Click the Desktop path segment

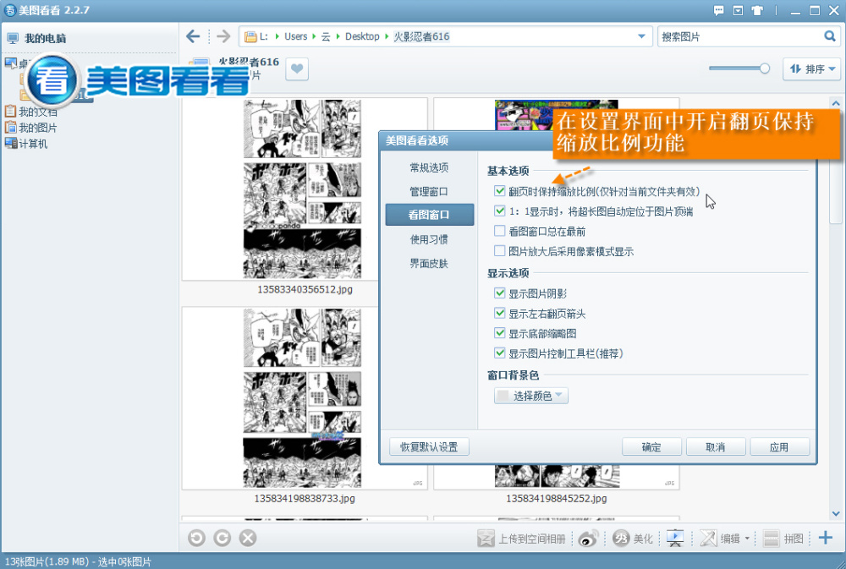tap(362, 36)
